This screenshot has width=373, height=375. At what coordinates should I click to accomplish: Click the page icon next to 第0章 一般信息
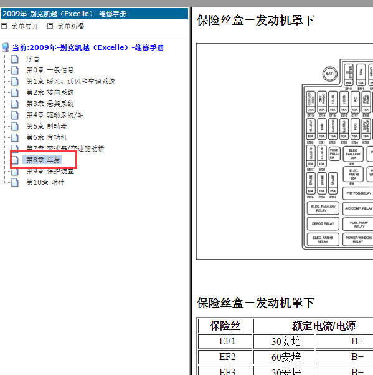click(15, 70)
